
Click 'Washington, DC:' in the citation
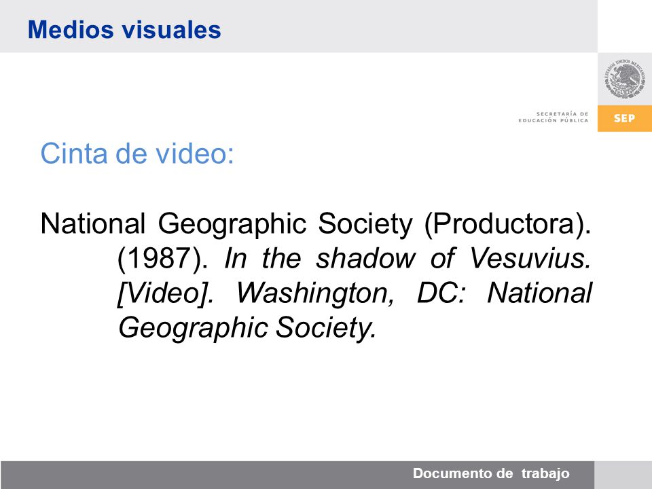[x=351, y=293]
